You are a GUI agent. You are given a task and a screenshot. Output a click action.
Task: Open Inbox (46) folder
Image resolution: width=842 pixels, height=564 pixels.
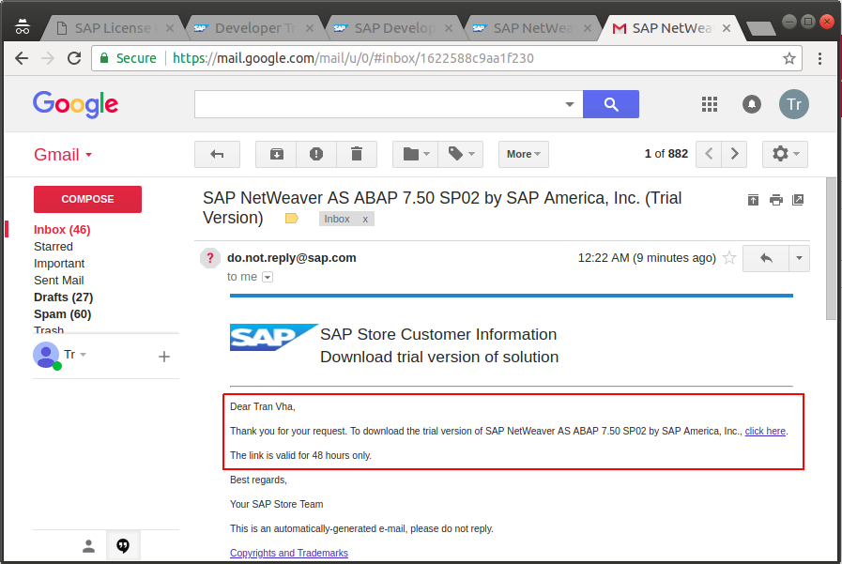62,230
